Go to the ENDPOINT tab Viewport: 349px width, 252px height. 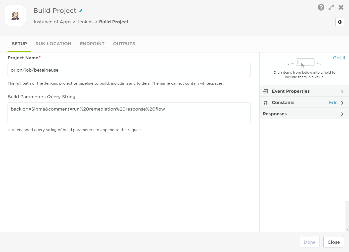(92, 44)
